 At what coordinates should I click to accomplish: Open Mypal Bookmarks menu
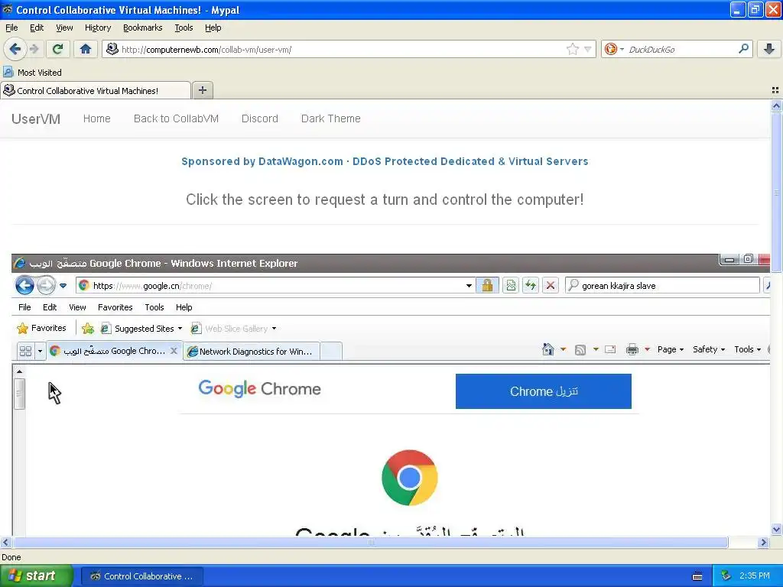click(x=142, y=28)
